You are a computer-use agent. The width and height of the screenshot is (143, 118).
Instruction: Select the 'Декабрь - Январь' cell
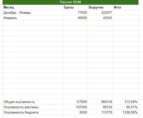point(33,12)
